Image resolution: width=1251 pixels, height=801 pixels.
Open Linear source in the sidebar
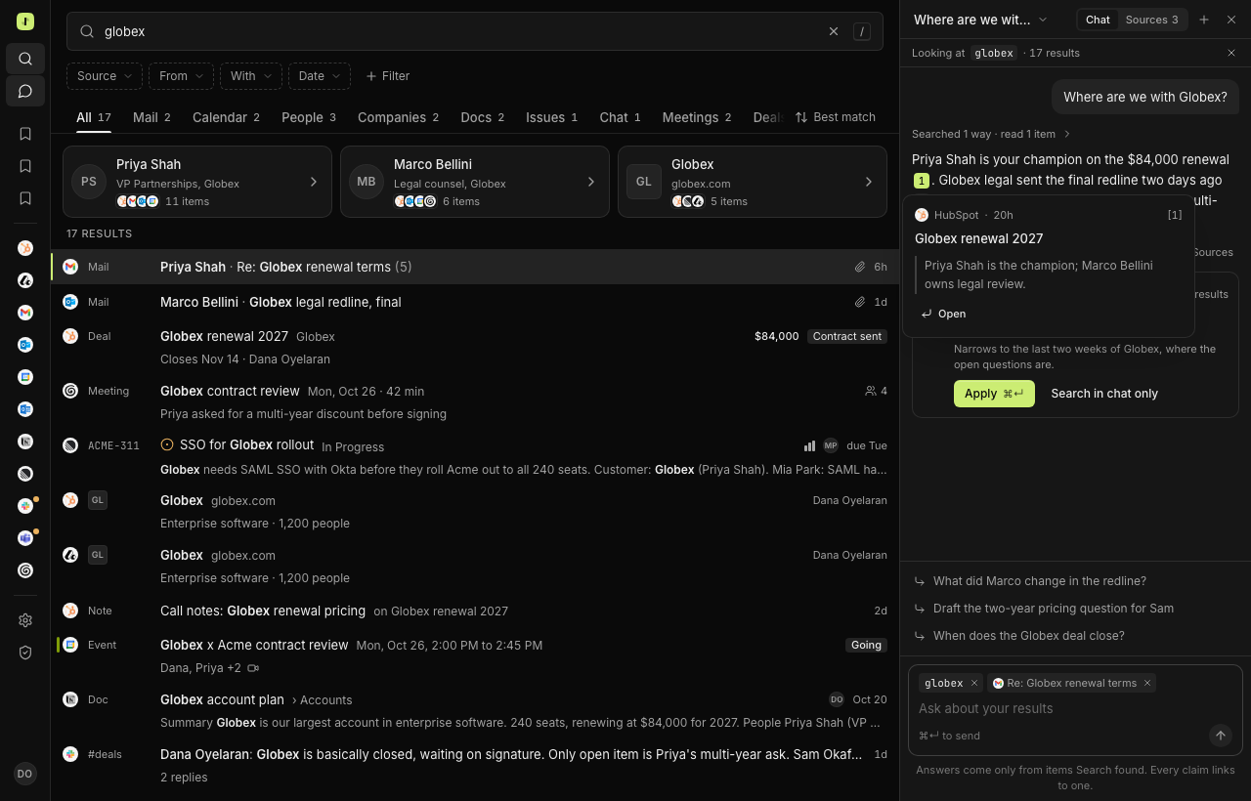pyautogui.click(x=25, y=474)
